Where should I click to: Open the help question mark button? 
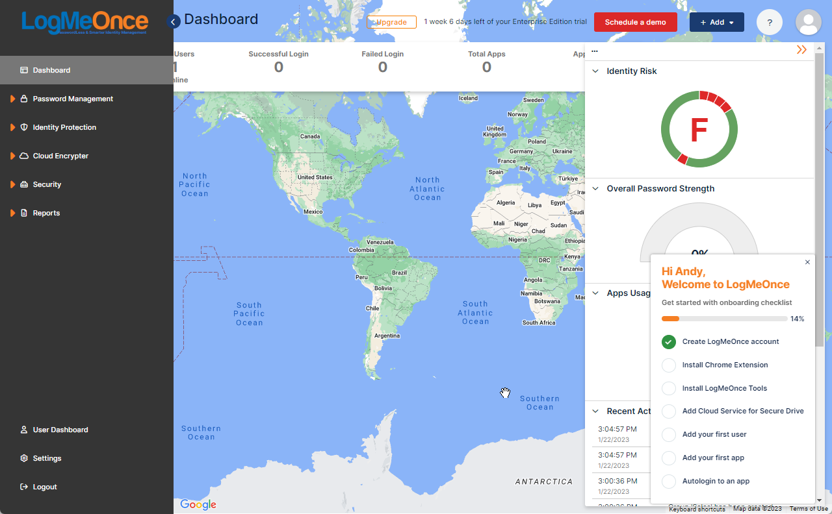[770, 22]
